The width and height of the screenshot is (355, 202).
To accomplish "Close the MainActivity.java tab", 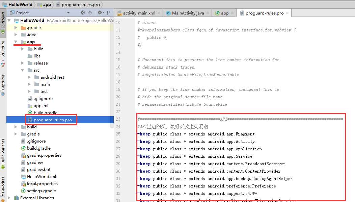I will pyautogui.click(x=208, y=13).
